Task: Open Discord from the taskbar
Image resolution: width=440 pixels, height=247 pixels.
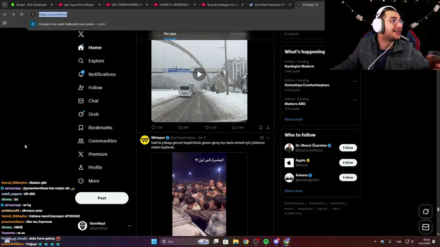Action: click(276, 242)
